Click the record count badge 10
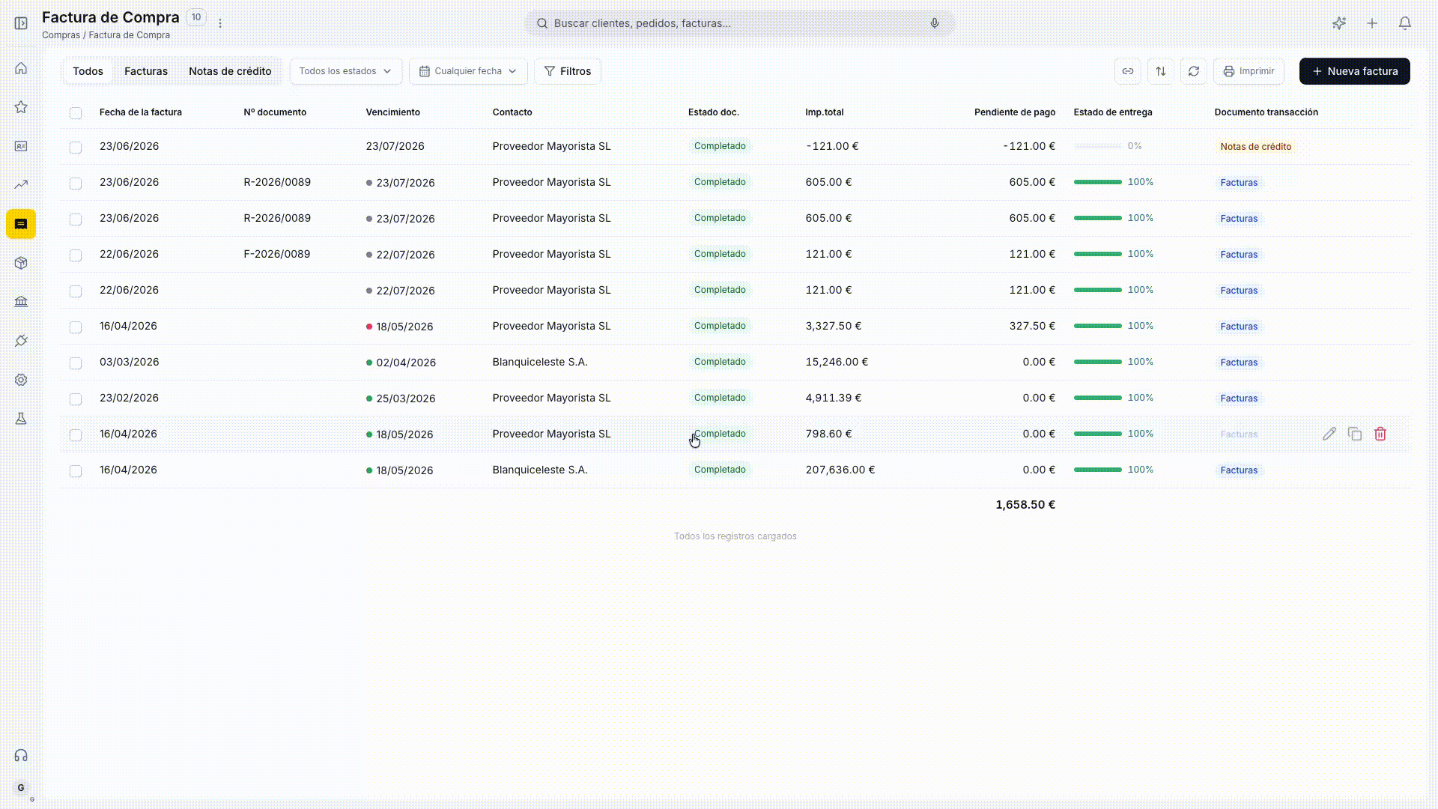The width and height of the screenshot is (1438, 809). pyautogui.click(x=196, y=17)
